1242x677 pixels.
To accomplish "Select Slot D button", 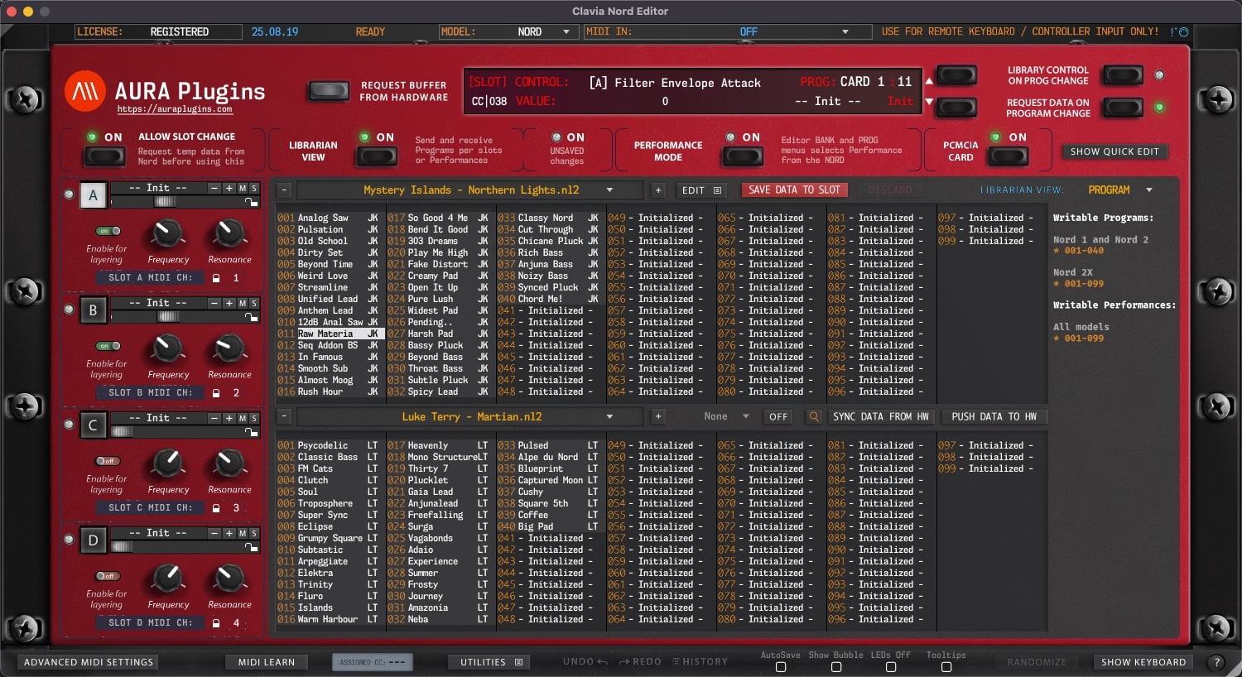I will [93, 540].
